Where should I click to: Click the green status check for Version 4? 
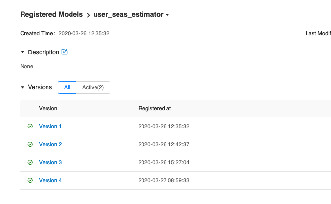tap(30, 180)
